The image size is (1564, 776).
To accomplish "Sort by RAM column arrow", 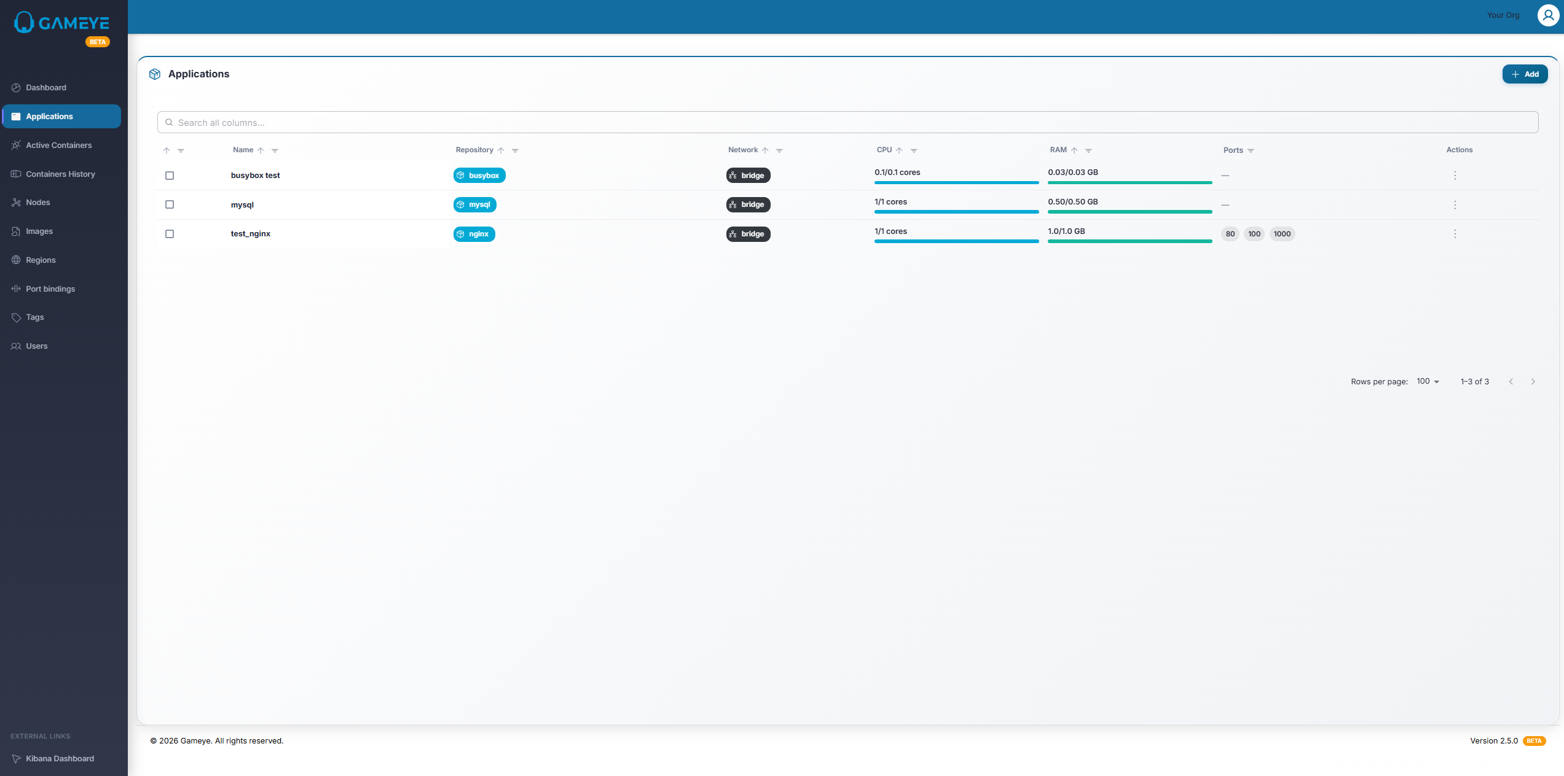I will (x=1074, y=150).
